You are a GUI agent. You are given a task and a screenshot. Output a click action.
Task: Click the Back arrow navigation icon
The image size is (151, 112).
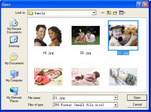click(103, 13)
